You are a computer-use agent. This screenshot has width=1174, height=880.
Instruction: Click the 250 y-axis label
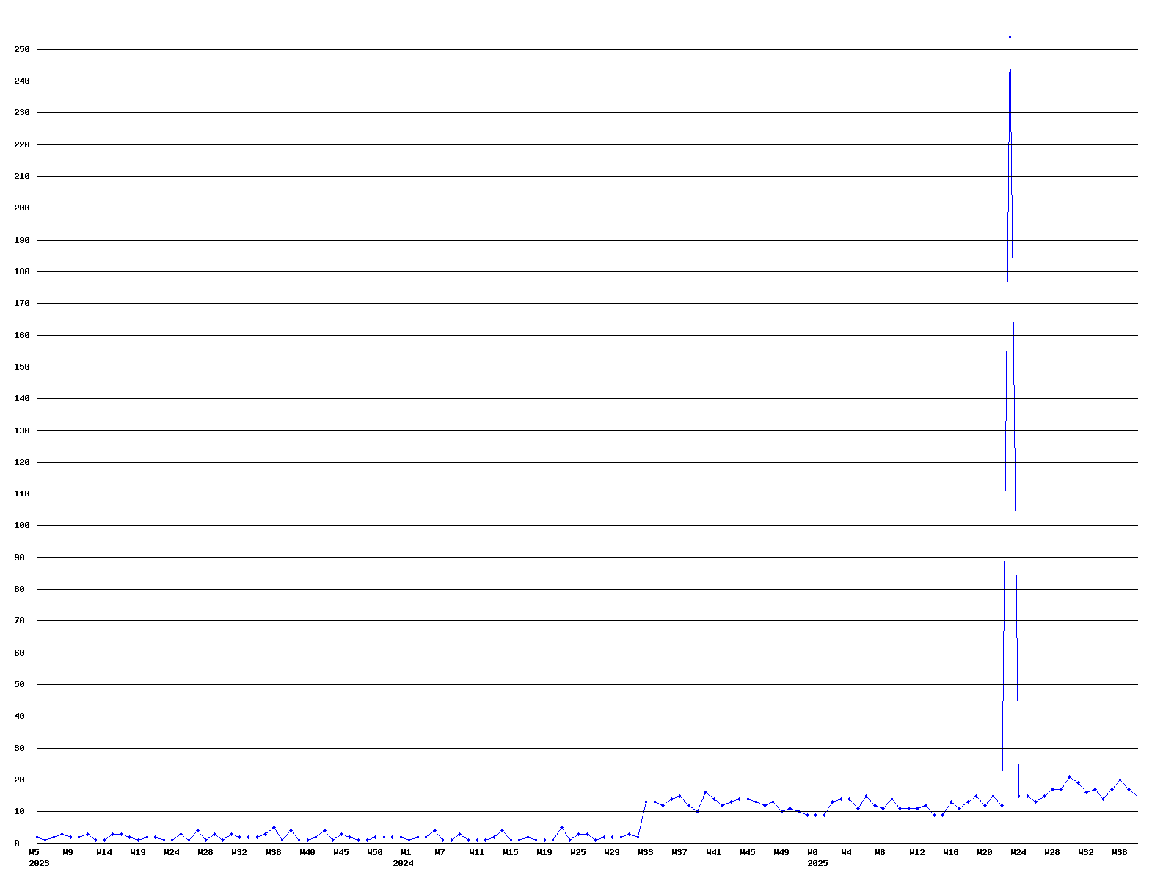(22, 49)
